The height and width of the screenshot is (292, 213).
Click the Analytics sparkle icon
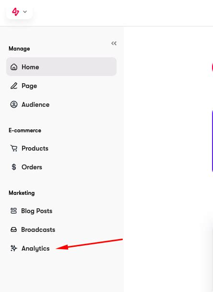[x=14, y=248]
